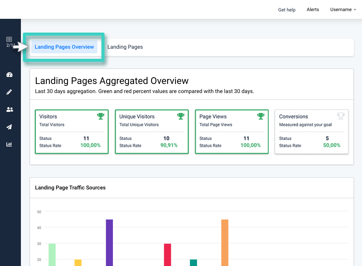Click the green trophy on Visitors card
Image resolution: width=362 pixels, height=266 pixels.
click(x=101, y=116)
